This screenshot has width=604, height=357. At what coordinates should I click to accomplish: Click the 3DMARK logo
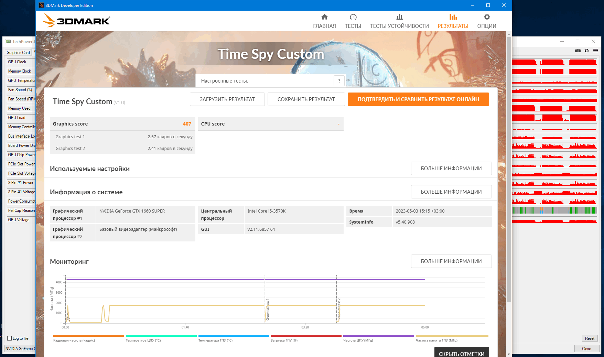click(x=76, y=20)
